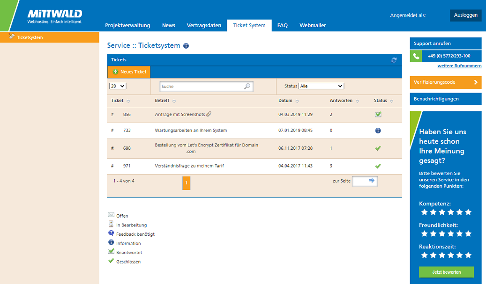
Task: Click the support phone number +49 (0) 5772/293-100
Action: point(449,56)
